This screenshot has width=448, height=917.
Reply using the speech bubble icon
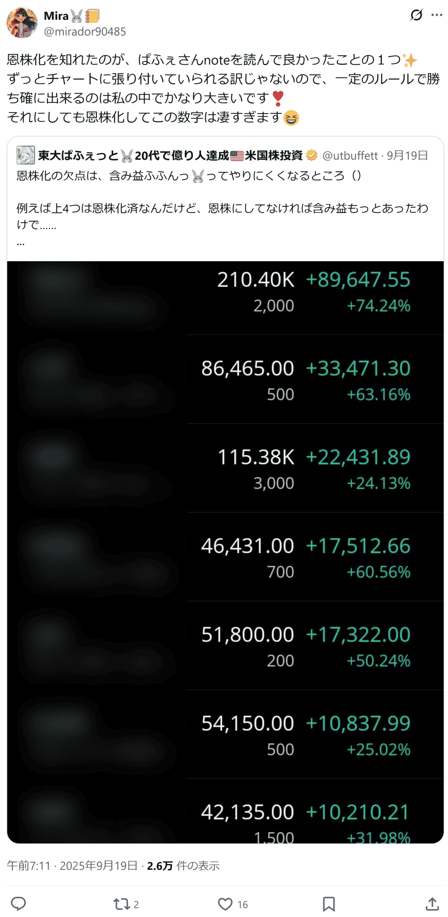pos(19,904)
